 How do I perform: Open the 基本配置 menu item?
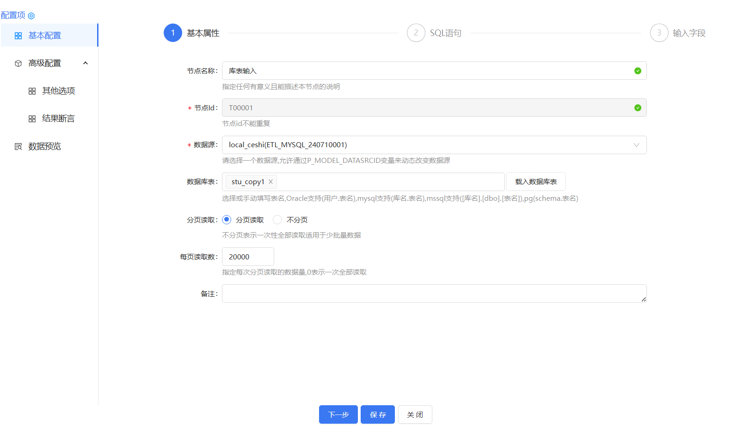pos(49,36)
